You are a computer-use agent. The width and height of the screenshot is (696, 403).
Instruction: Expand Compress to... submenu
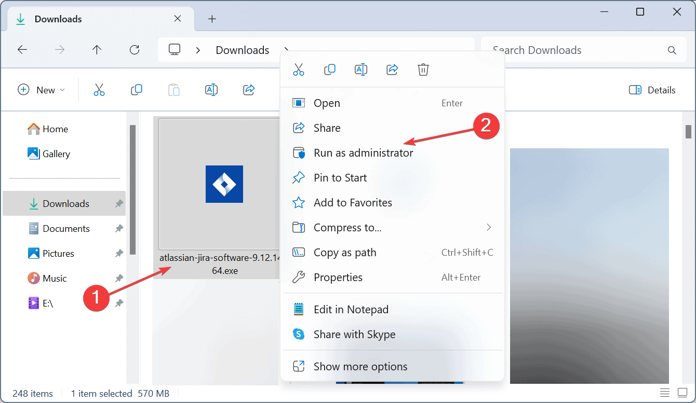(x=392, y=227)
